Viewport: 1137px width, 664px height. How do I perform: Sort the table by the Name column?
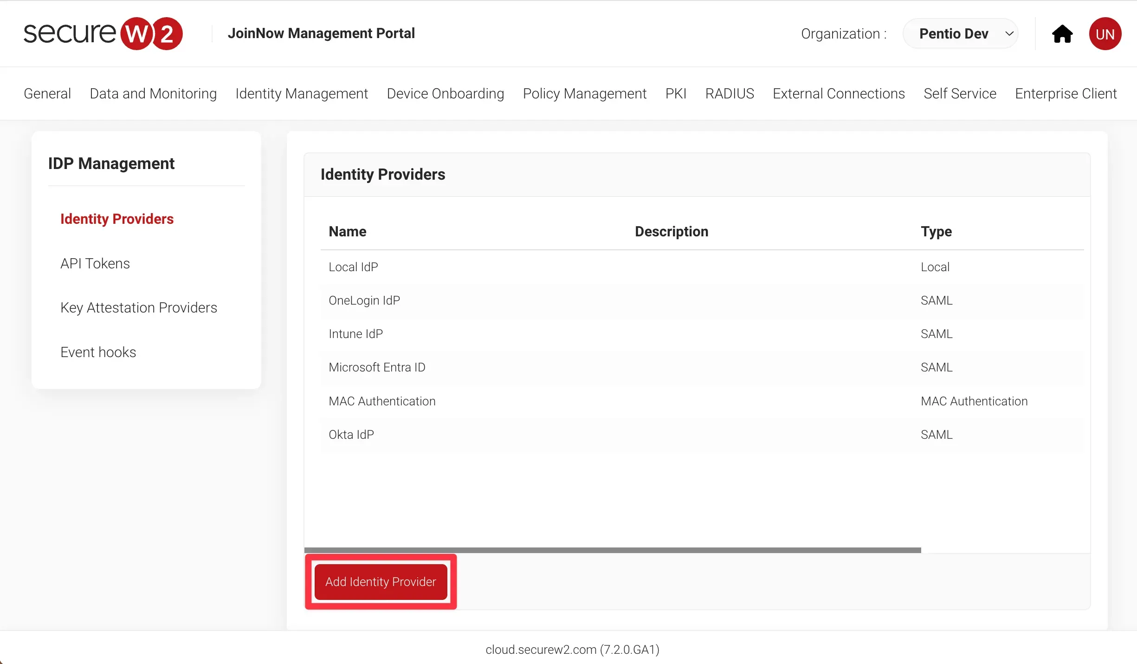click(347, 231)
